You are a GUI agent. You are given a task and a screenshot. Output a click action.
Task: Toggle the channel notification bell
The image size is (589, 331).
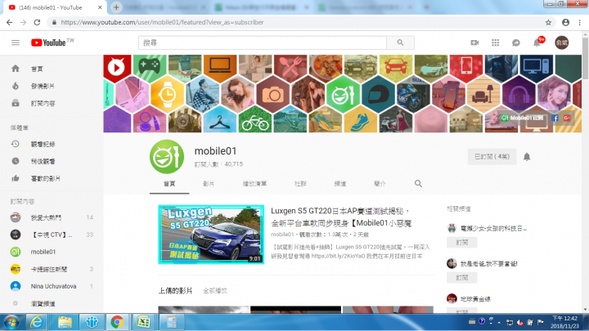tap(527, 157)
